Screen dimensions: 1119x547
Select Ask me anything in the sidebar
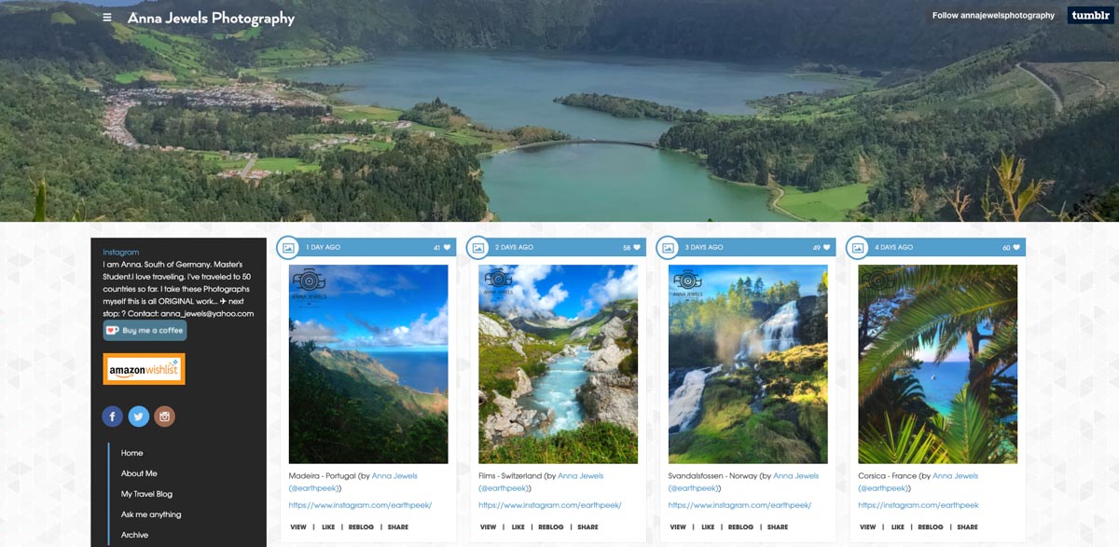(151, 514)
